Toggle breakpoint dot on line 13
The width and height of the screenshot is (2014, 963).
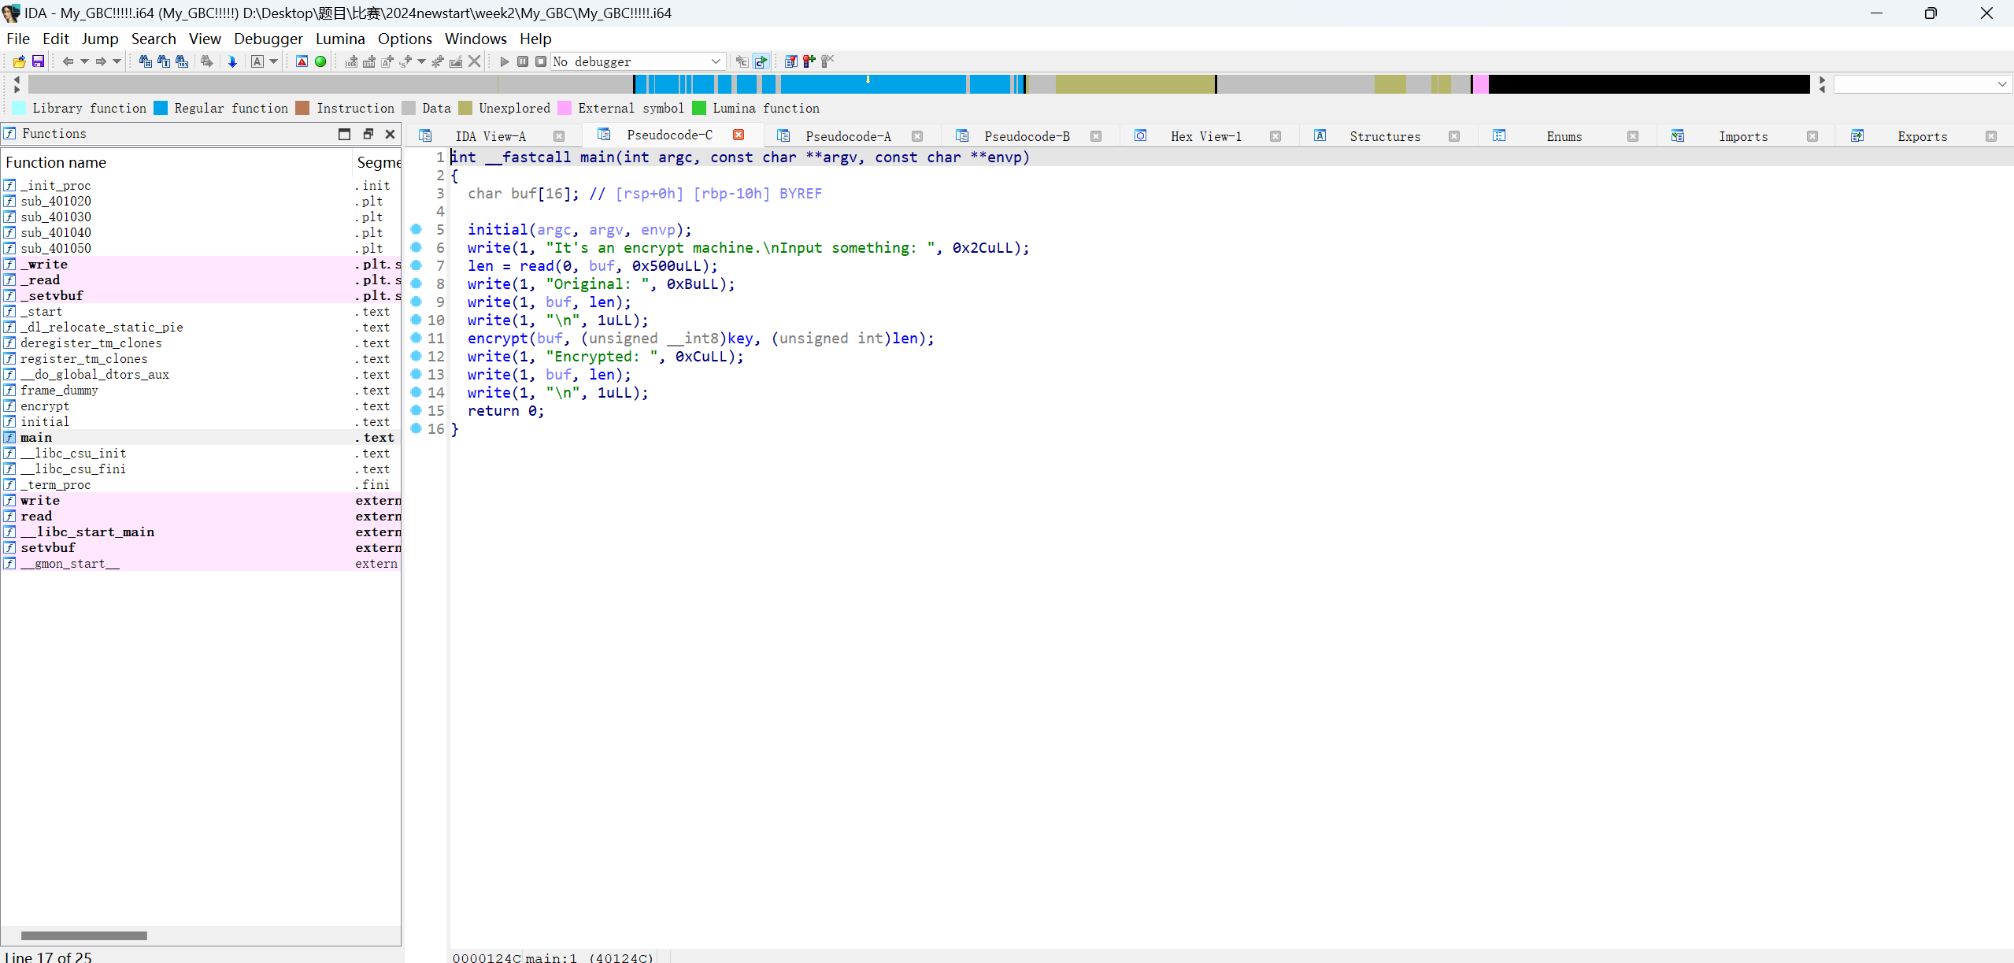(x=416, y=374)
